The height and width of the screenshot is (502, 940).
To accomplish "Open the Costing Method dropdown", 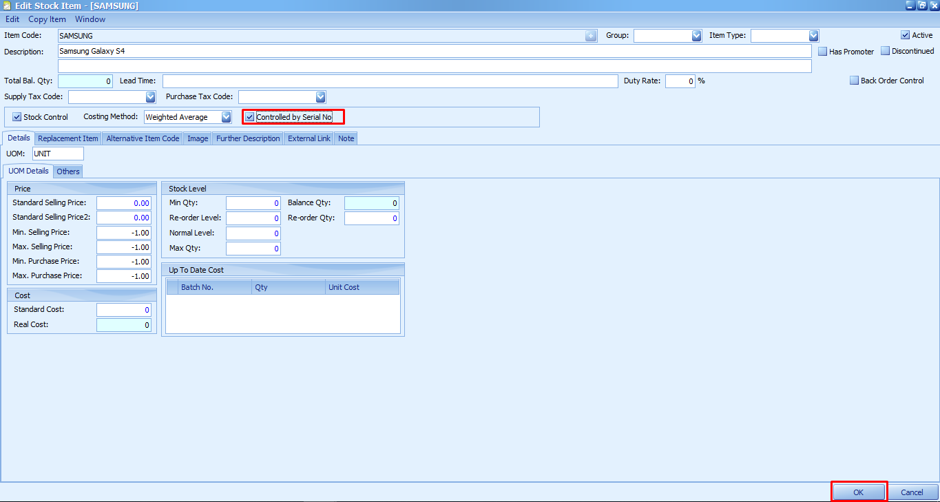I will tap(226, 117).
